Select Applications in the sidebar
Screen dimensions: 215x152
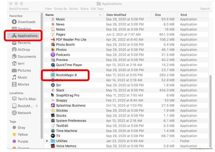click(23, 36)
